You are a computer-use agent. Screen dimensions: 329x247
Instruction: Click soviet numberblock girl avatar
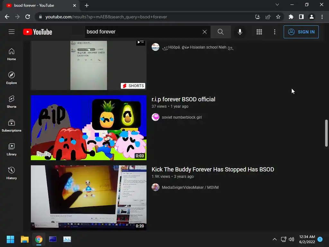(156, 117)
